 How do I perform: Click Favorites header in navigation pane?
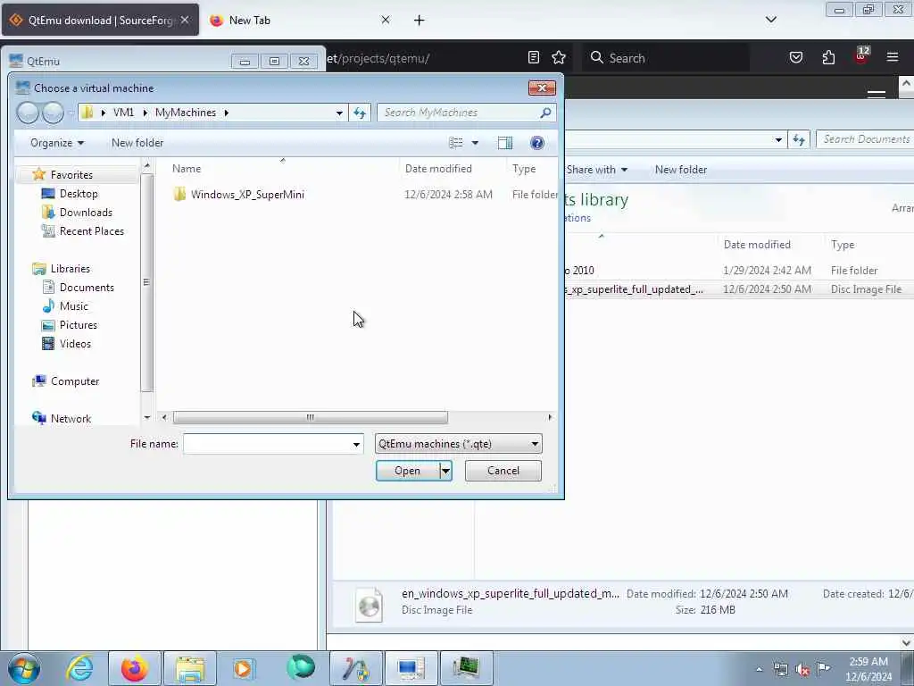71,174
